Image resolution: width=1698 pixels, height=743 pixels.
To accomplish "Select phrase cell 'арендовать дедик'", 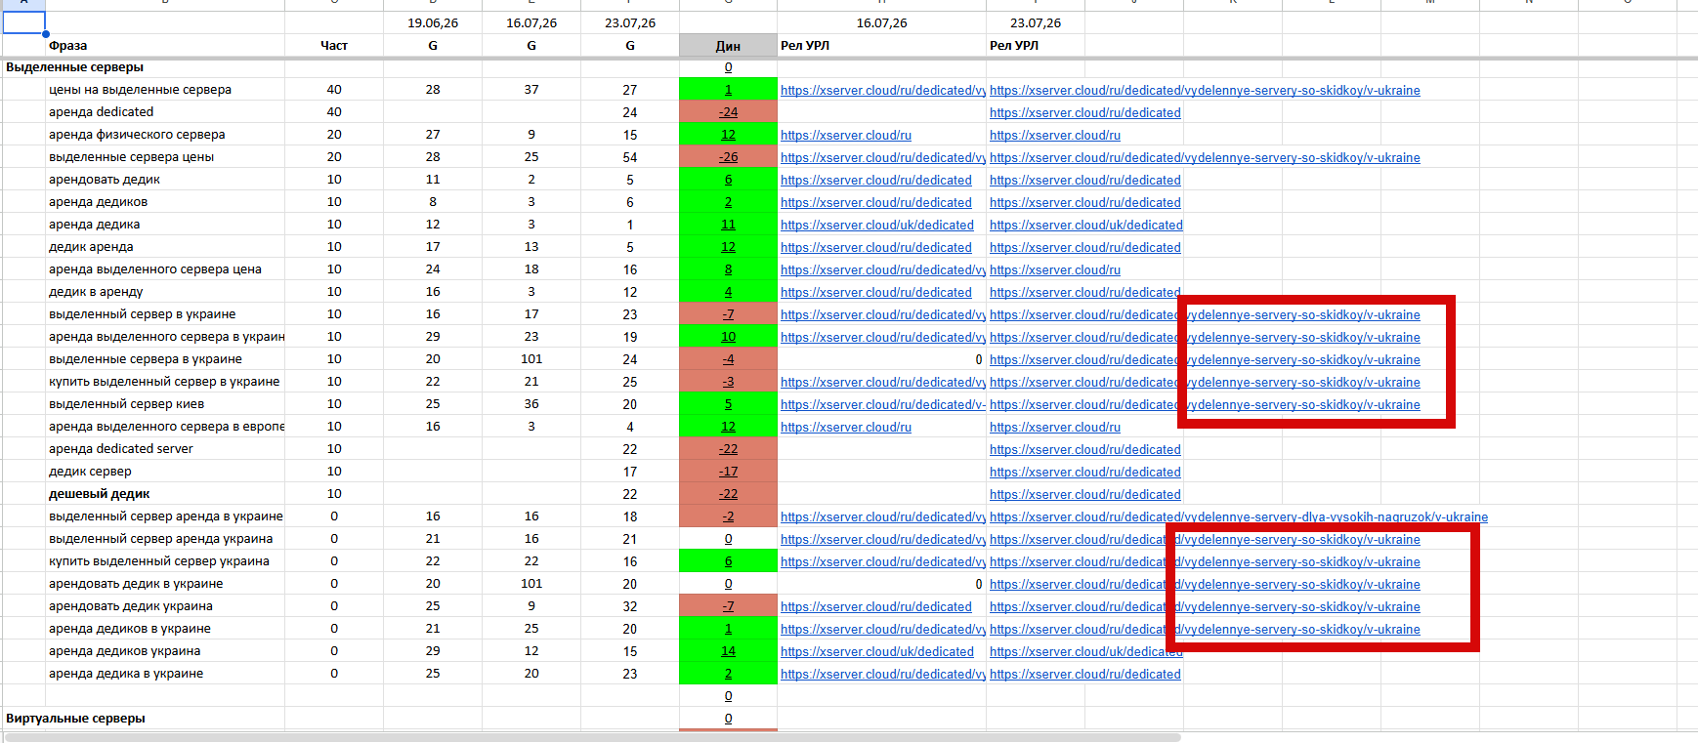I will coord(165,180).
